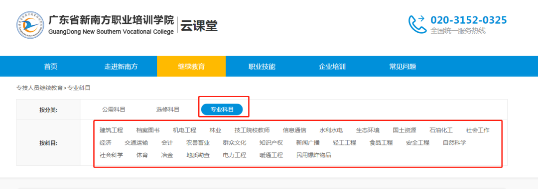
Task: Choose the 民用爆炸物品 subject
Action: pyautogui.click(x=314, y=155)
